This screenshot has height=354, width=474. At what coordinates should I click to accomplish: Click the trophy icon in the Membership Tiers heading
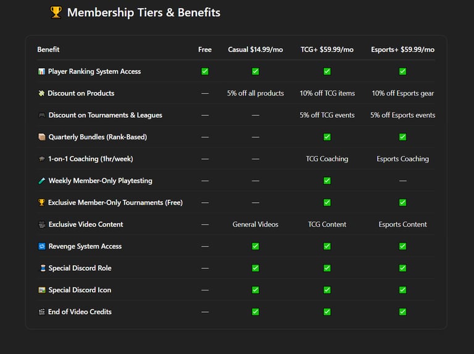click(x=56, y=12)
